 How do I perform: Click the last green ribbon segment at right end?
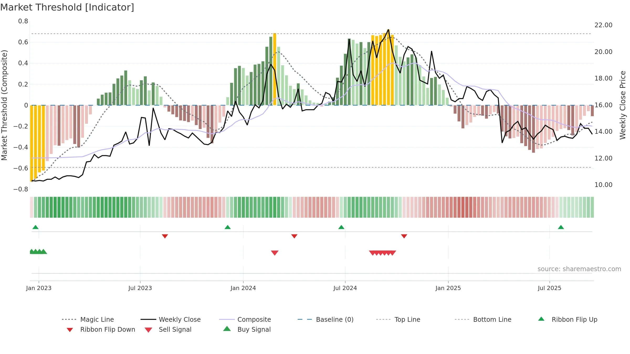point(592,207)
